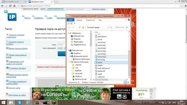Image resolution: width=187 pixels, height=105 pixels.
Task: Expand the Explorer ribbon chevron
Action: (x=126, y=20)
